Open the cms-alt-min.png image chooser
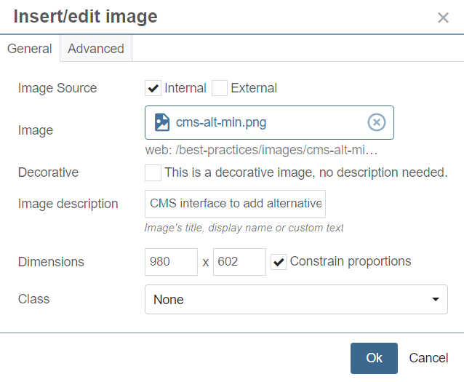This screenshot has width=464, height=382. (x=269, y=122)
